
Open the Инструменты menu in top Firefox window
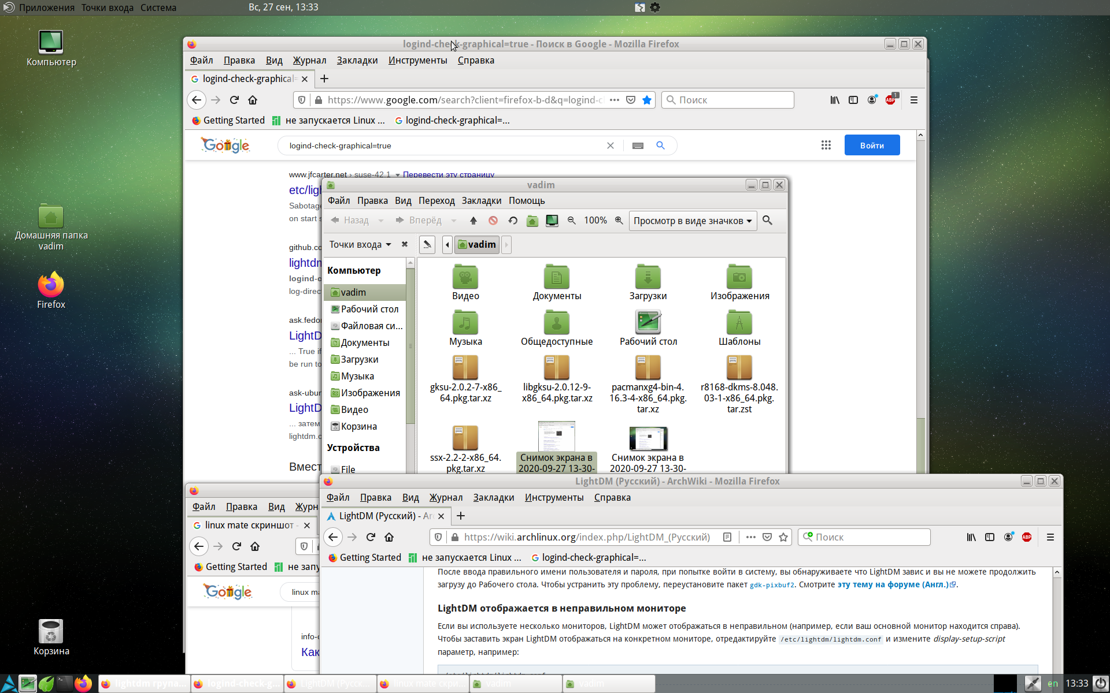pyautogui.click(x=417, y=60)
